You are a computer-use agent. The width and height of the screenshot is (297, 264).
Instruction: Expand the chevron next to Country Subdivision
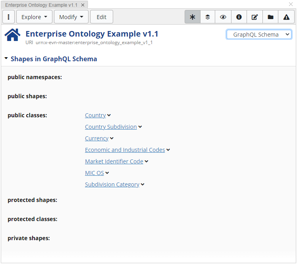click(x=140, y=127)
